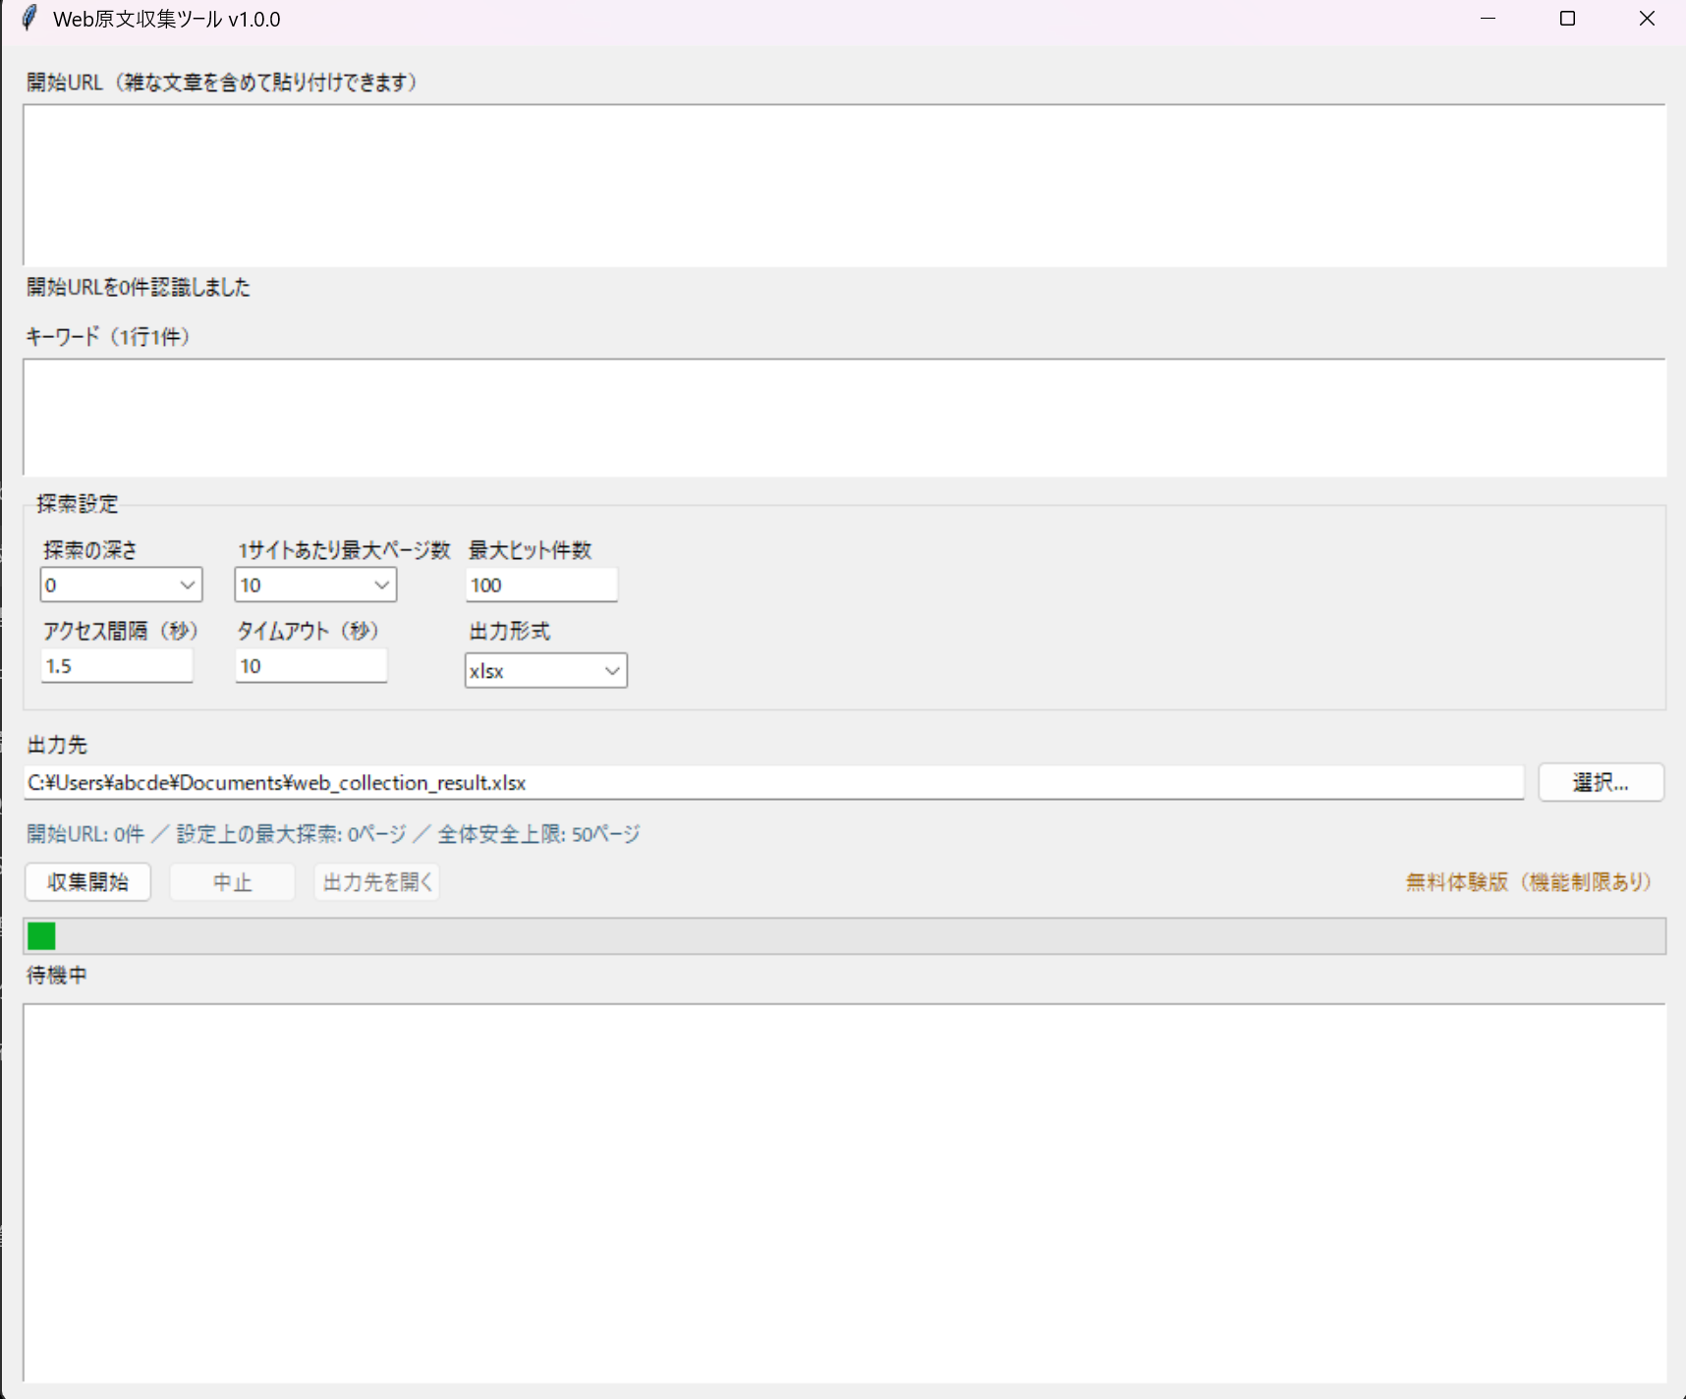Click the feather app icon in title bar
Viewport: 1686px width, 1399px height.
(29, 19)
